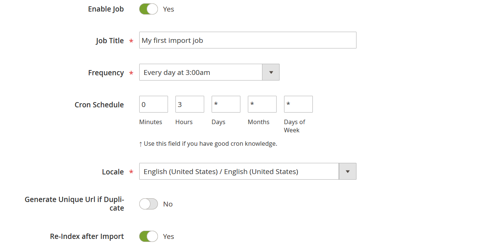Click the Minutes caption under cron field
489x246 pixels.
(x=151, y=122)
